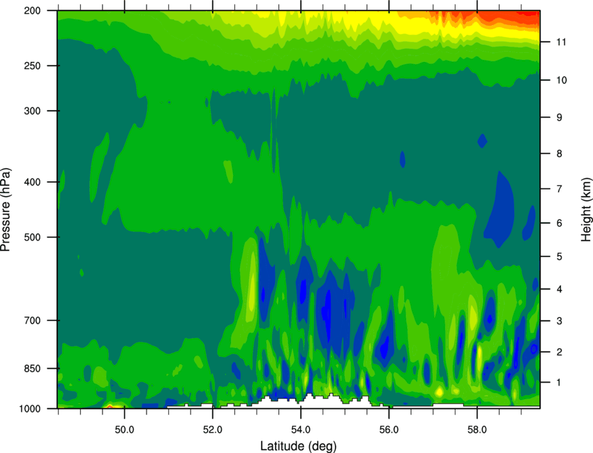Click pressure tick label 200

33,10
